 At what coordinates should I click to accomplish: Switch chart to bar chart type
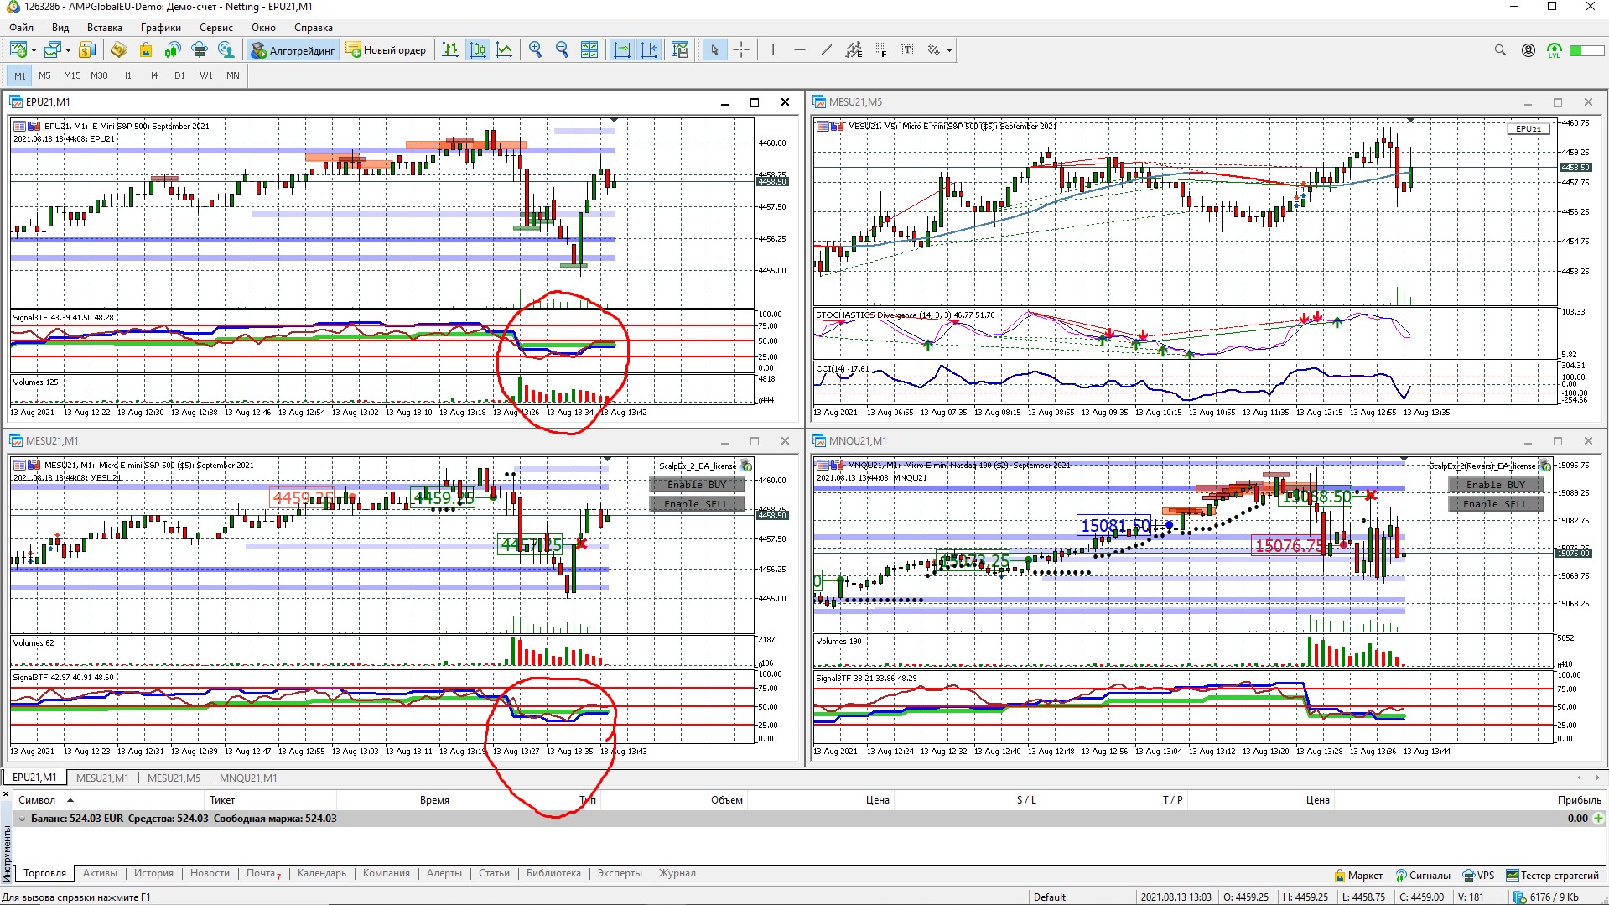[x=450, y=50]
